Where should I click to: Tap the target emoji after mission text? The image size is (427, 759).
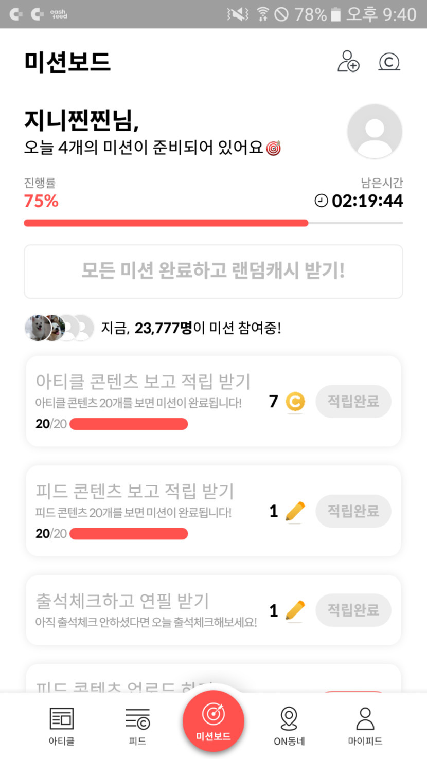273,149
